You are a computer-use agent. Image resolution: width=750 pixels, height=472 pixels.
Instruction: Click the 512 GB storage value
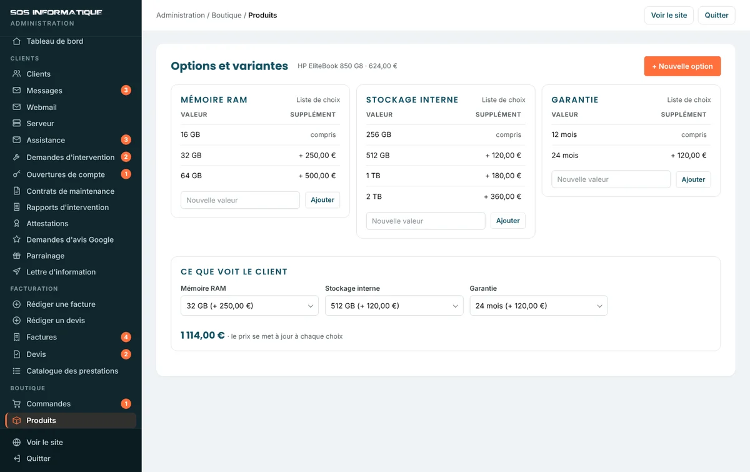[377, 156]
